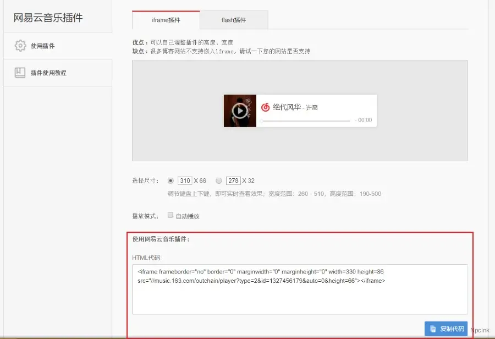
Task: Click the 自动播放 label text
Action: pos(188,216)
